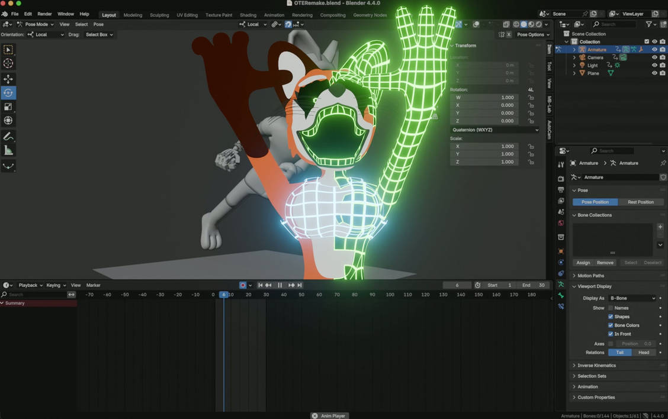This screenshot has width=668, height=419.
Task: Pause the animation playback
Action: 280,285
